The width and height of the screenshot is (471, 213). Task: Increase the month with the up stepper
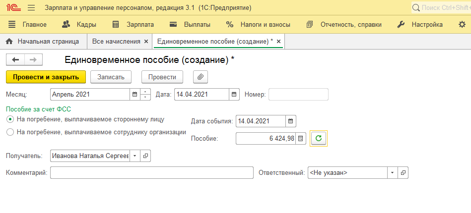(145, 92)
